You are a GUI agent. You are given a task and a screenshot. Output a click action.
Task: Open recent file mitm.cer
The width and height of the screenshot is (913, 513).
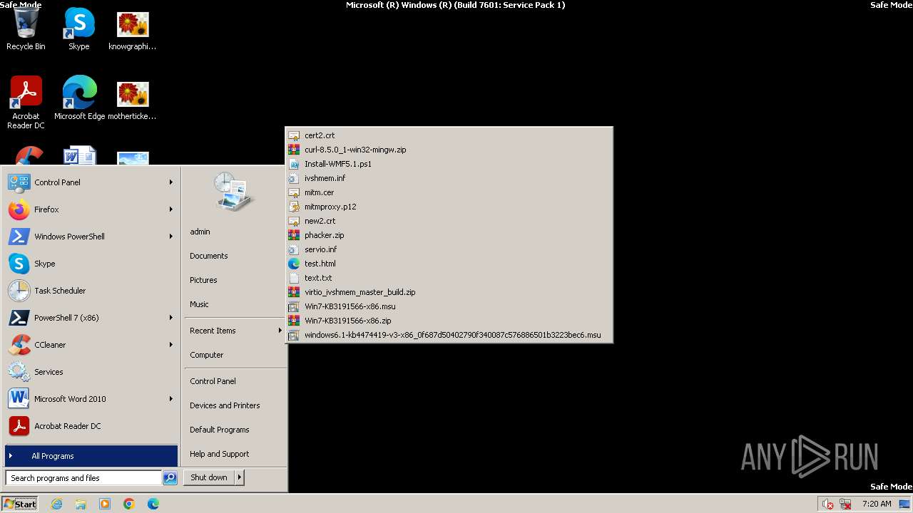(x=449, y=192)
